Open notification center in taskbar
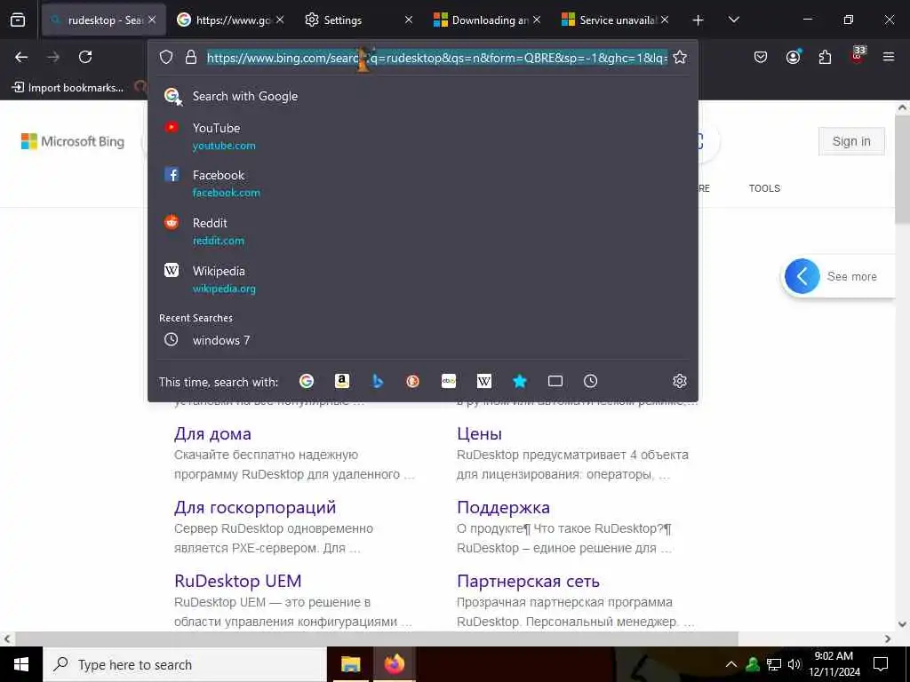Image resolution: width=910 pixels, height=682 pixels. point(881,664)
